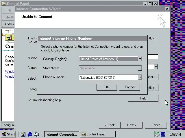The width and height of the screenshot is (185, 138).
Task: Click the Outlook Express quick launch icon
Action: click(x=37, y=134)
